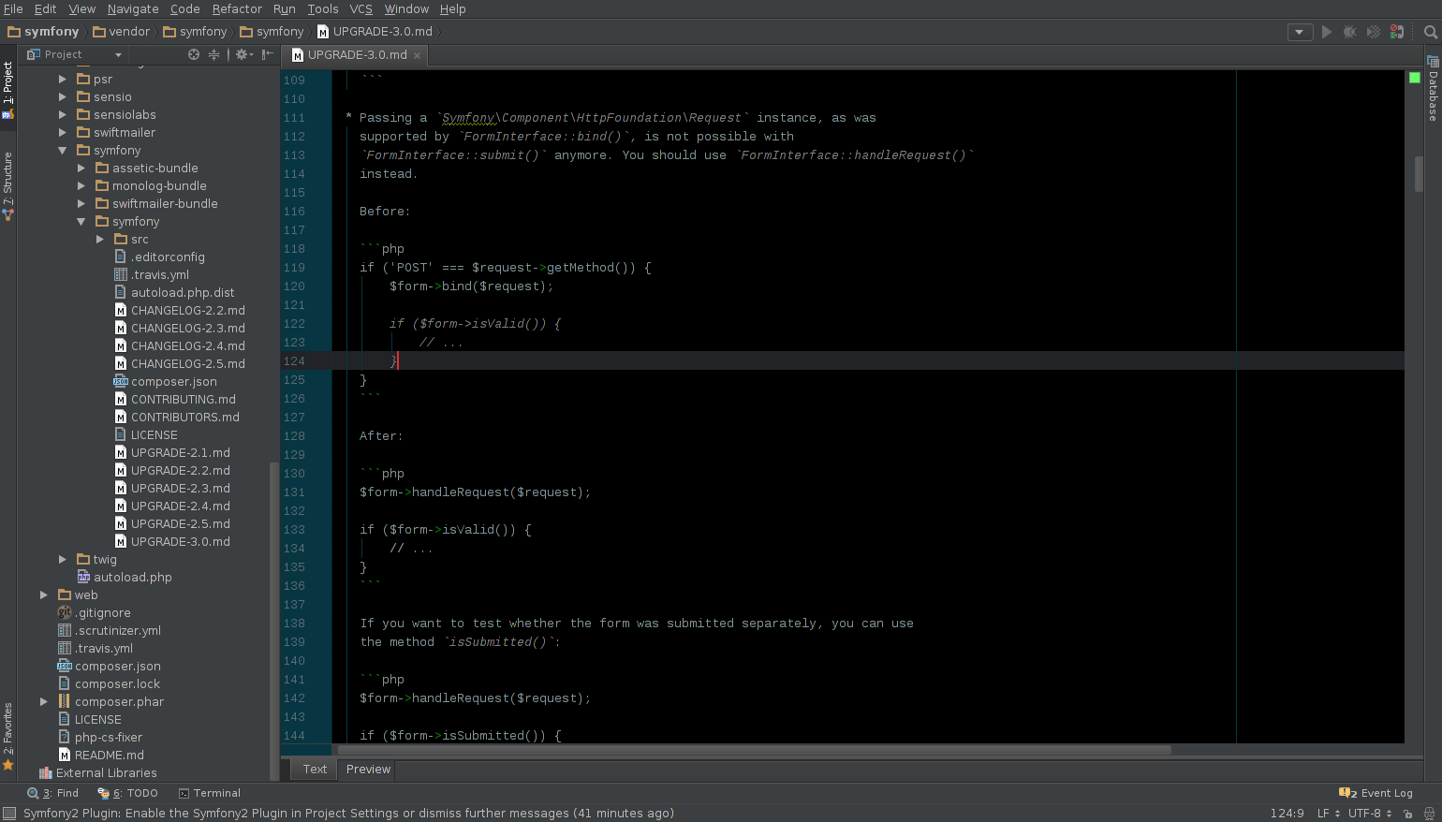The image size is (1442, 822).
Task: Hide the Project tool window
Action: point(268,54)
